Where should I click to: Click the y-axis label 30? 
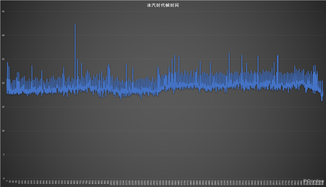click(x=3, y=35)
